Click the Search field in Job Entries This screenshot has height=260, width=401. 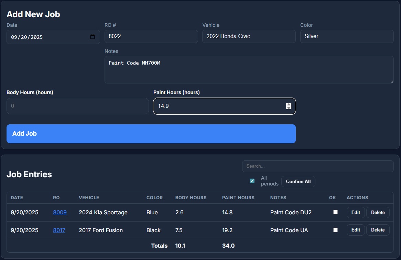[317, 166]
